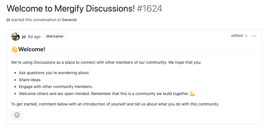Select the Share ideas bullet item

coord(30,80)
